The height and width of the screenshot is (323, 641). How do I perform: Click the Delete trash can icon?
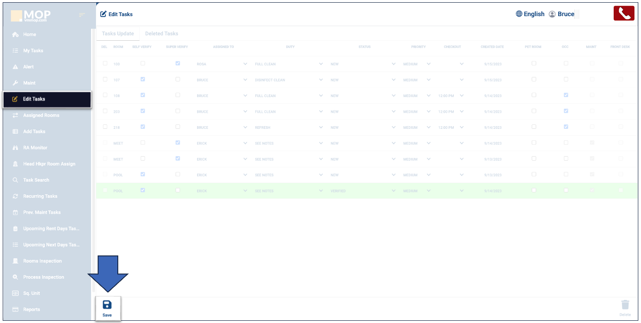[x=625, y=305]
